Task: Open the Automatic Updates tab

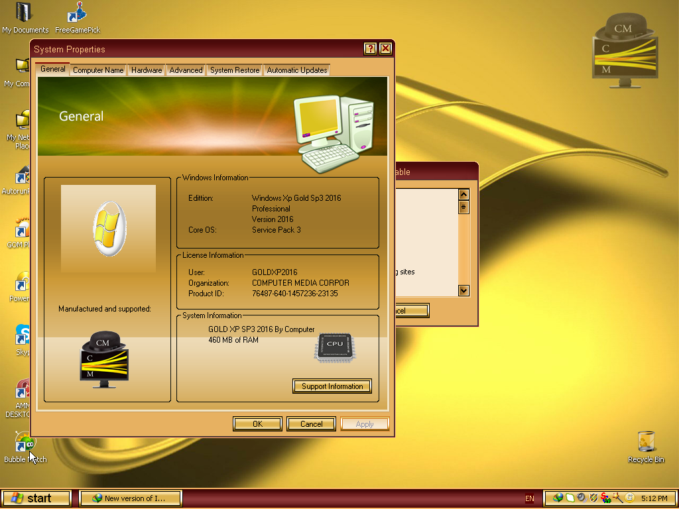Action: [x=296, y=70]
